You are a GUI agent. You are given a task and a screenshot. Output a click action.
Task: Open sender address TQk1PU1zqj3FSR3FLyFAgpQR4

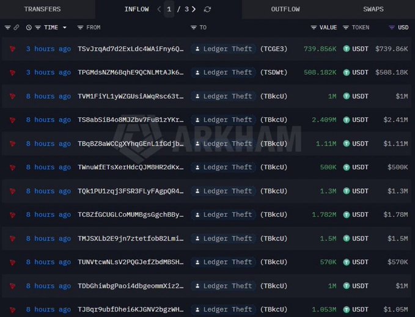click(130, 191)
